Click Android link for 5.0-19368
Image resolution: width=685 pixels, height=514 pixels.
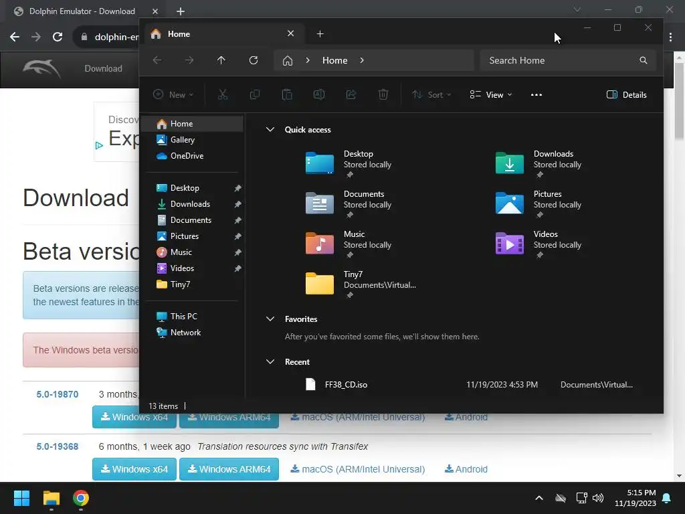pyautogui.click(x=466, y=469)
